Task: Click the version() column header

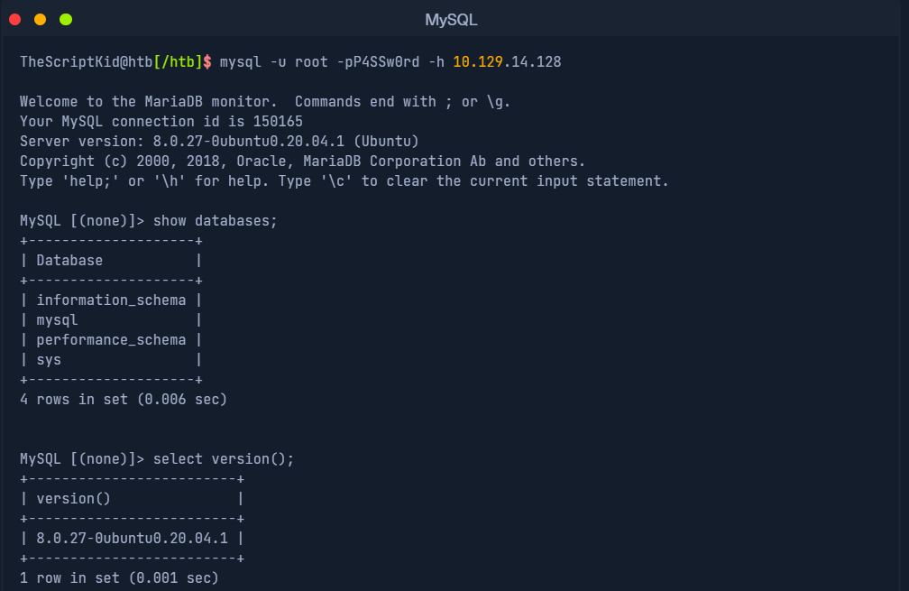Action: [x=74, y=499]
